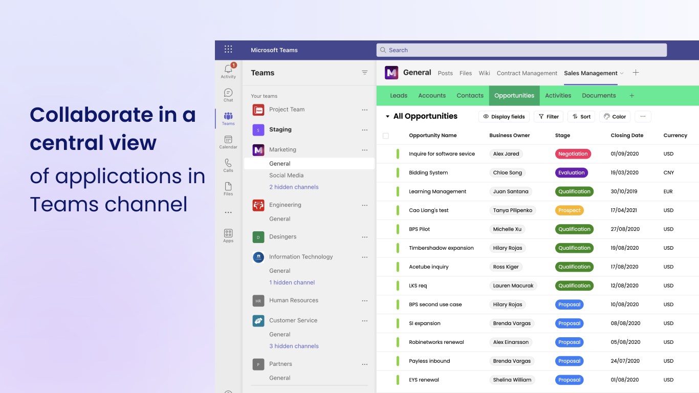Open more options for Human Resources team

(x=365, y=301)
